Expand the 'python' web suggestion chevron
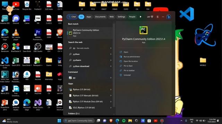 coord(111,54)
